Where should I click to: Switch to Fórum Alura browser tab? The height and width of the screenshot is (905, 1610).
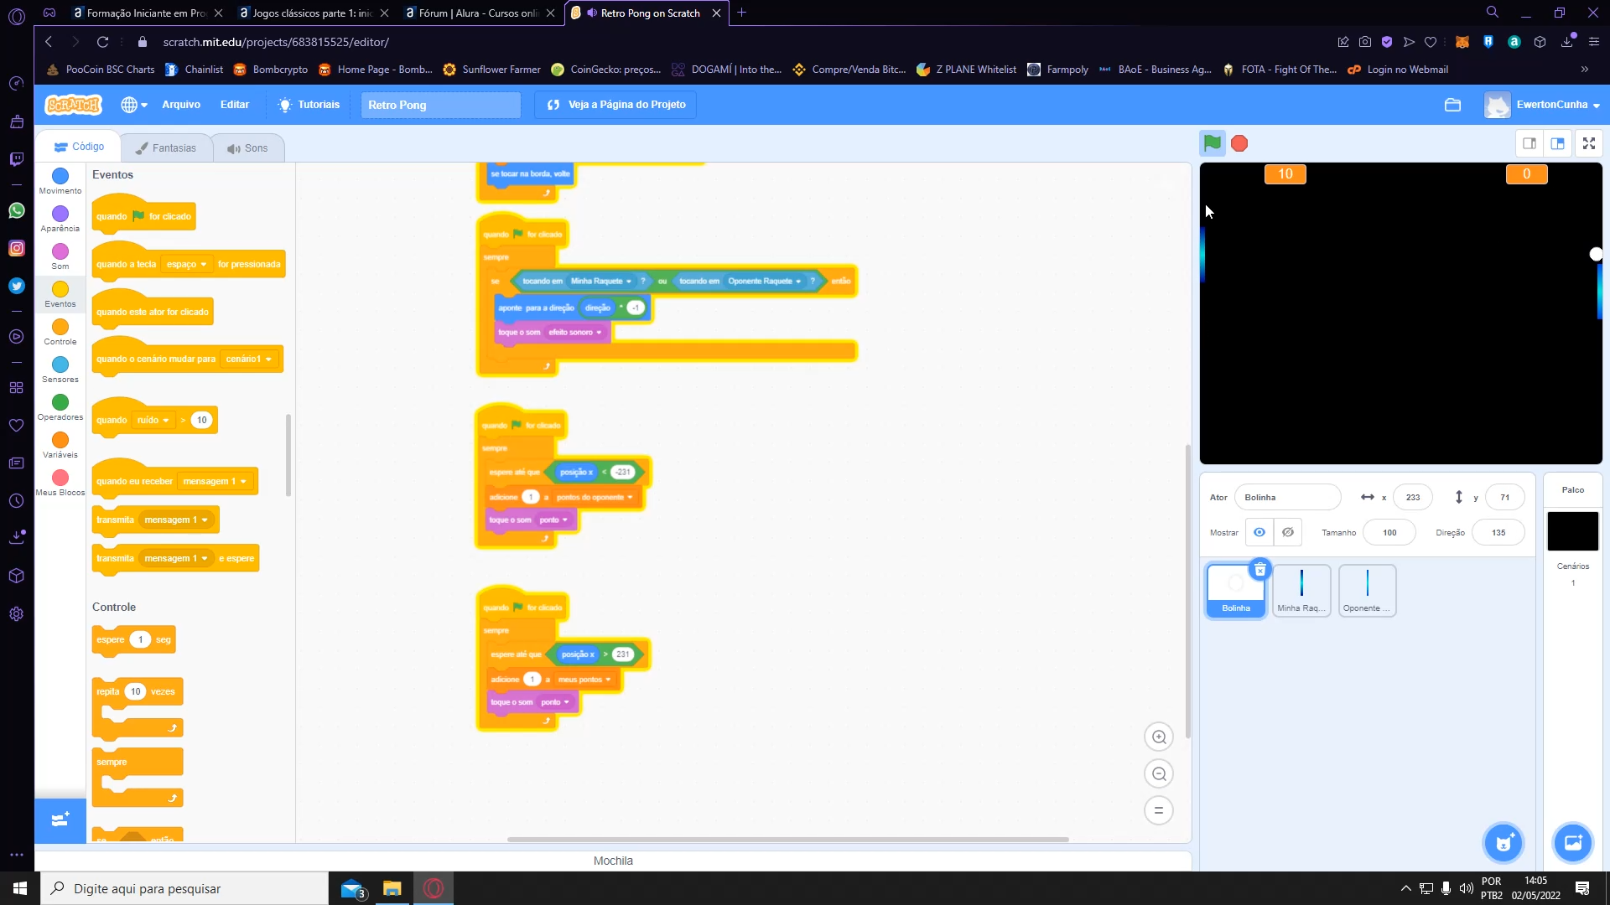478,13
